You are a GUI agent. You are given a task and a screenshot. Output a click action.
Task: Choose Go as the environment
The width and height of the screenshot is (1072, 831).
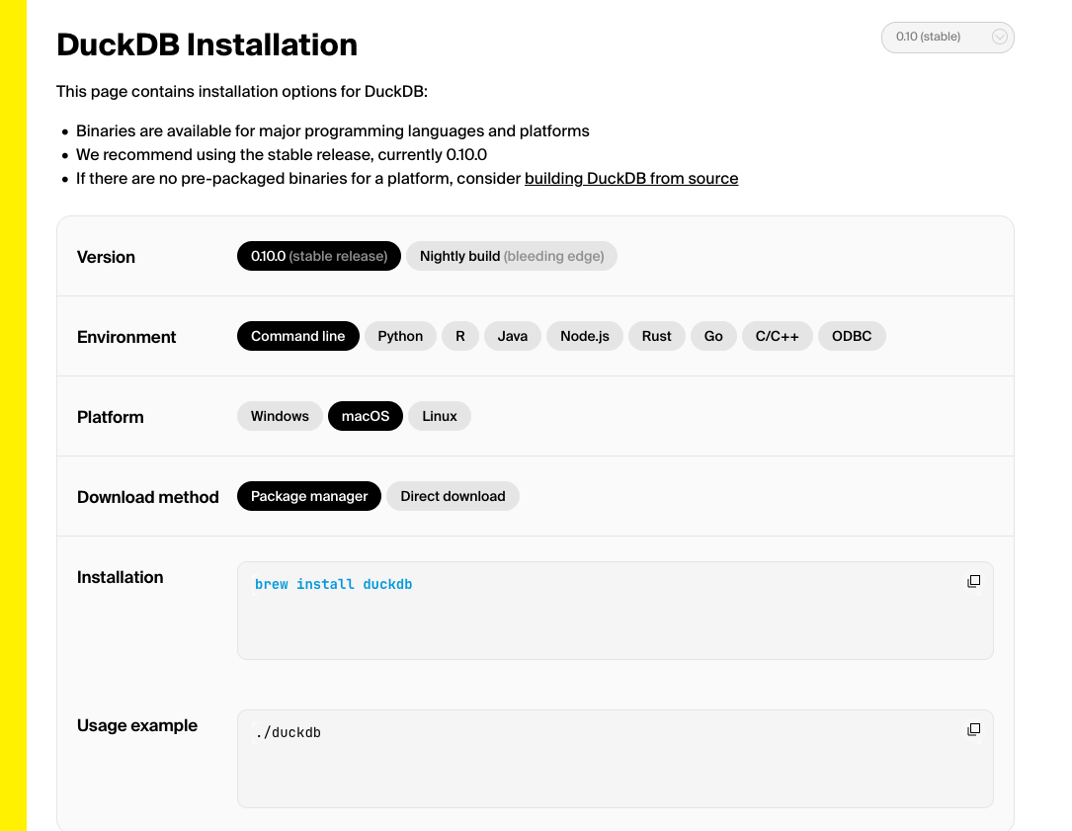click(713, 336)
